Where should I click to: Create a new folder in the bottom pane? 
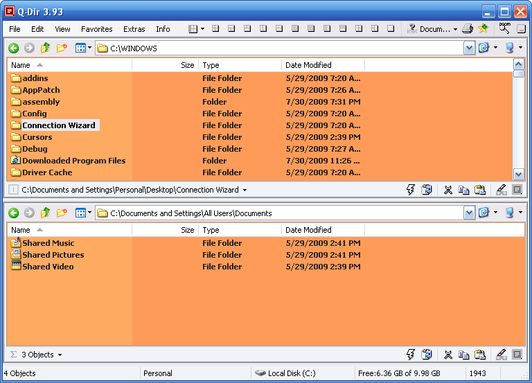point(62,213)
